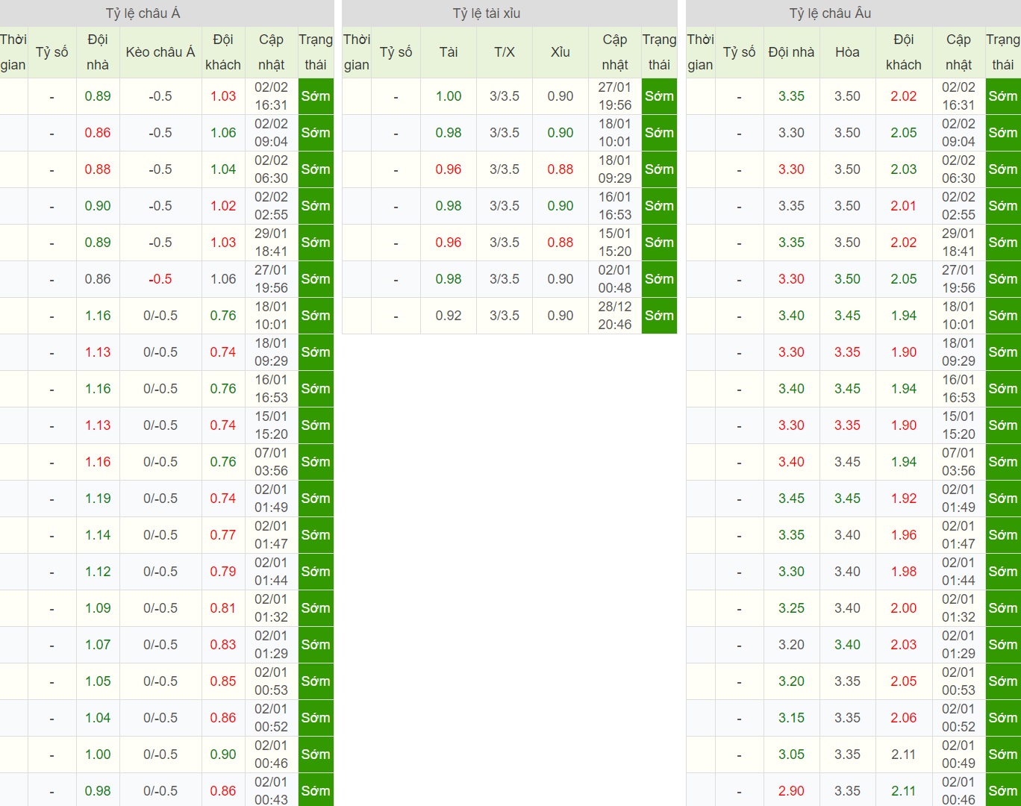Image resolution: width=1021 pixels, height=806 pixels.
Task: Click home odds 0.98 in châu Á table
Action: (98, 791)
